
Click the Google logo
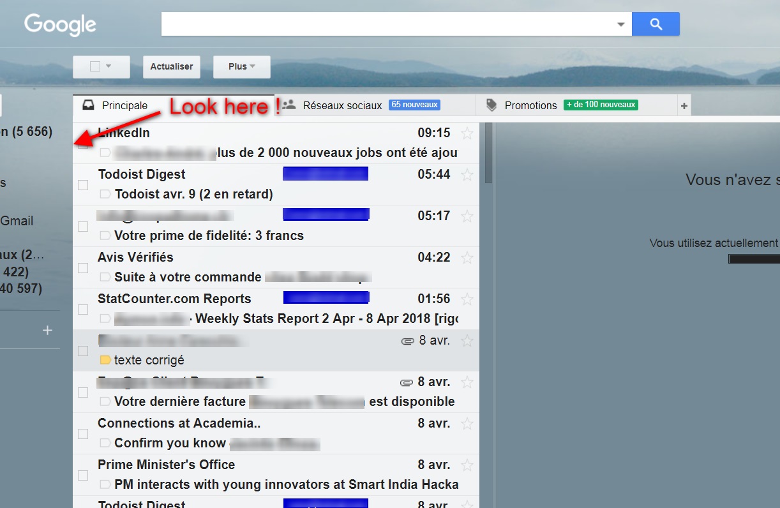coord(60,25)
